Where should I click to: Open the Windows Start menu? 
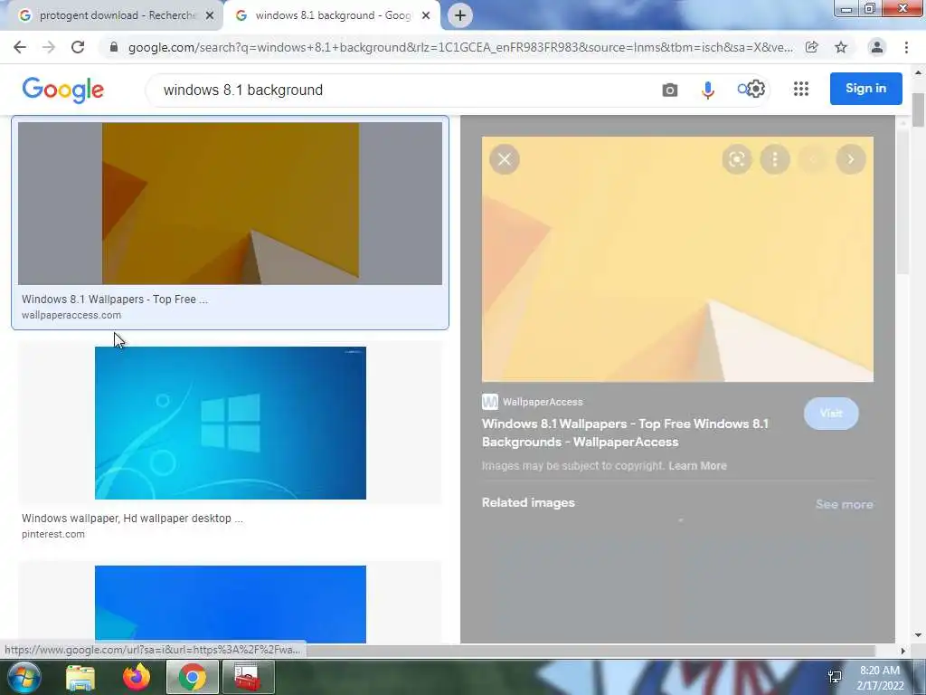(24, 677)
